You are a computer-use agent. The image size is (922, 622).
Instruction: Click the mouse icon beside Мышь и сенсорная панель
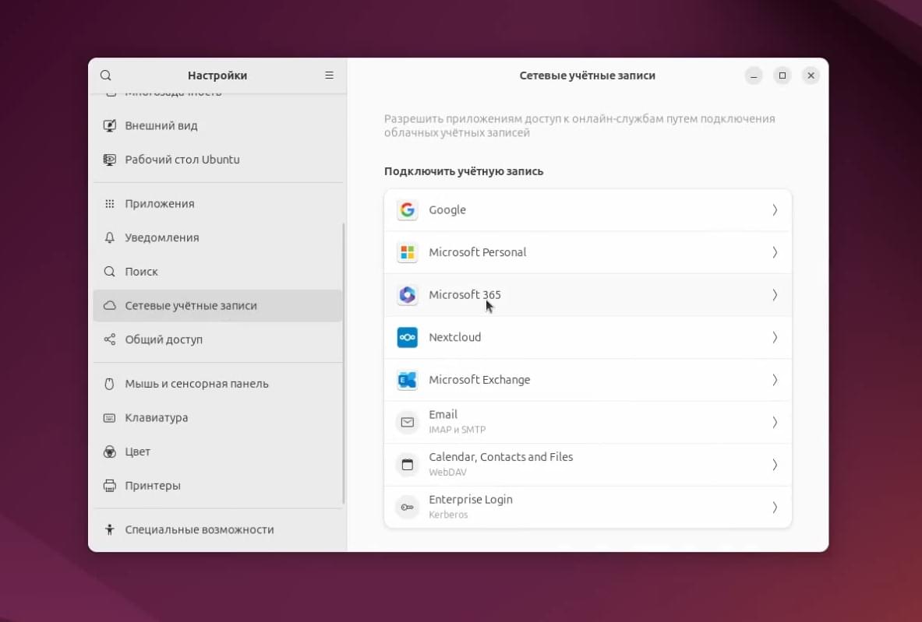click(x=109, y=384)
